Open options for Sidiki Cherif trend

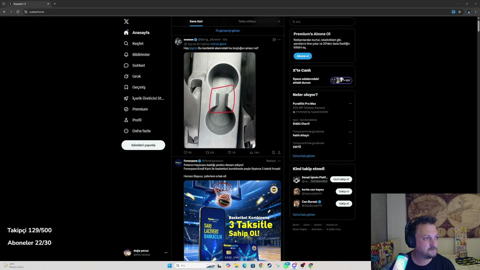pyautogui.click(x=350, y=120)
